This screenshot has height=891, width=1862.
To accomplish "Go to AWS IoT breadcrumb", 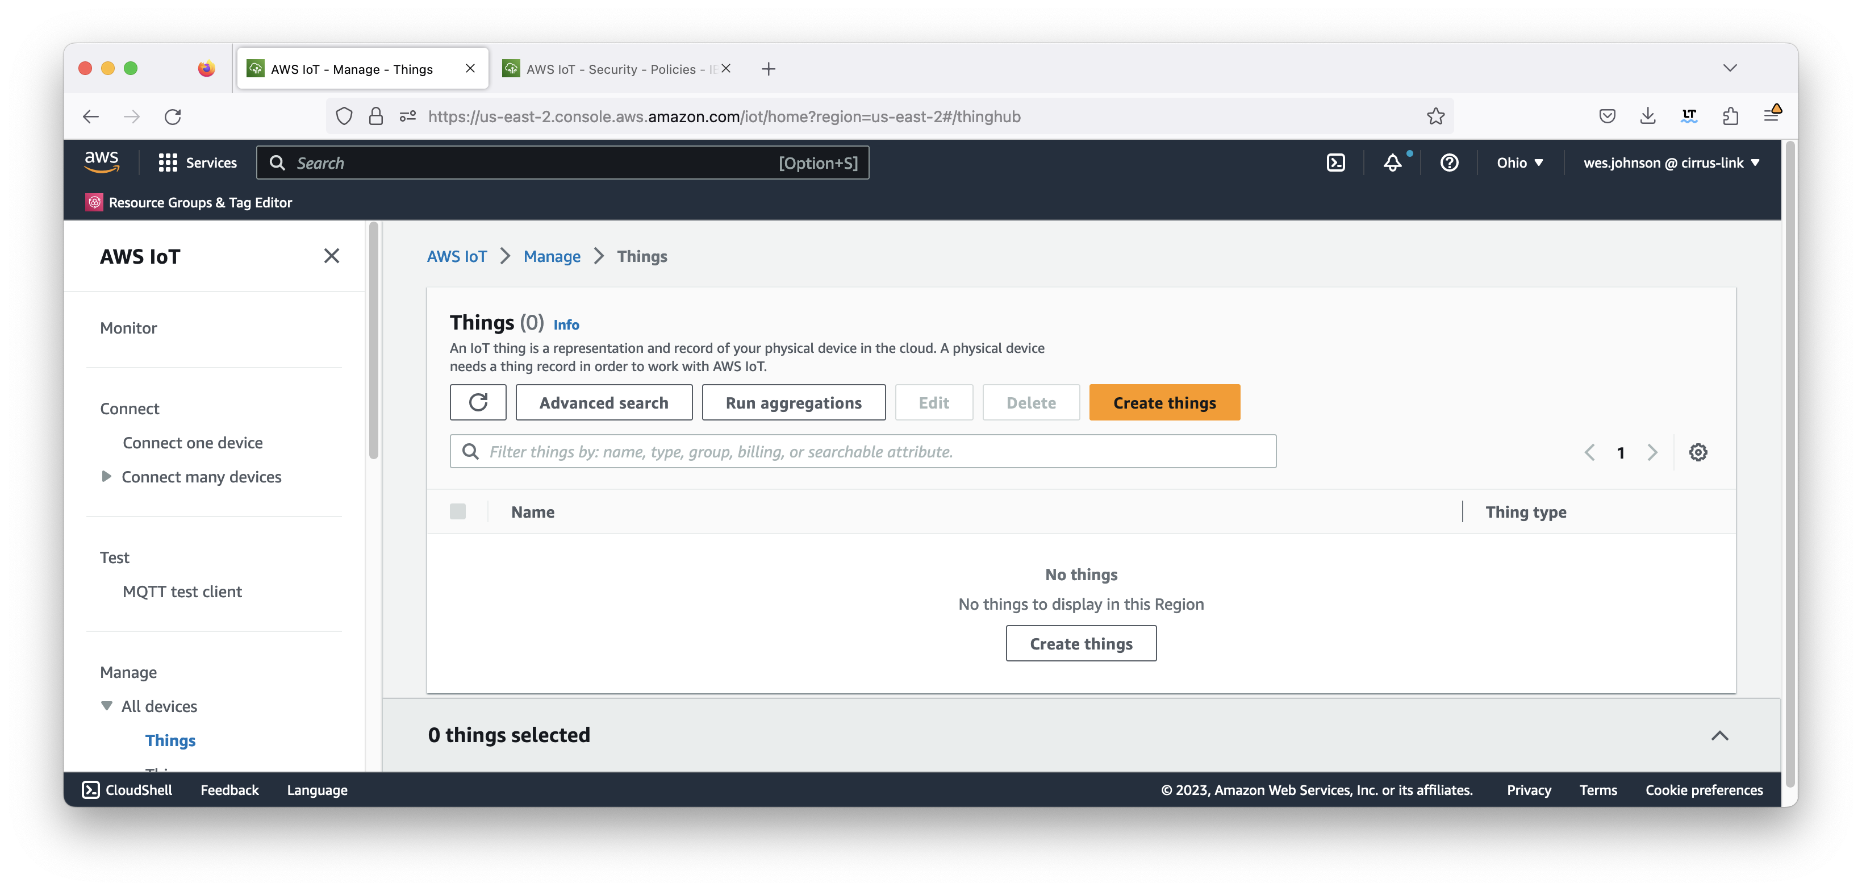I will (x=457, y=256).
